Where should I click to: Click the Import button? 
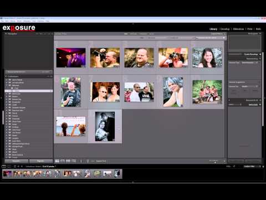(16, 161)
